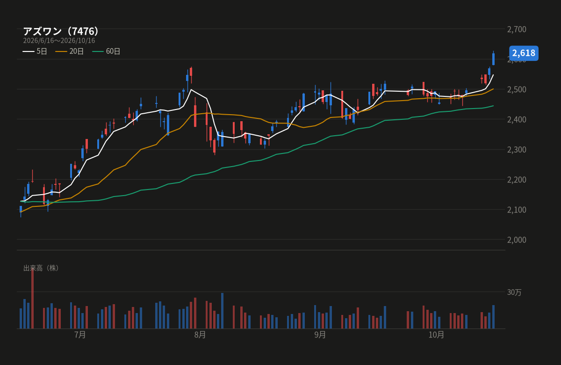Click the tallest red volume bar in June
Image resolution: width=561 pixels, height=365 pixels.
click(x=32, y=299)
